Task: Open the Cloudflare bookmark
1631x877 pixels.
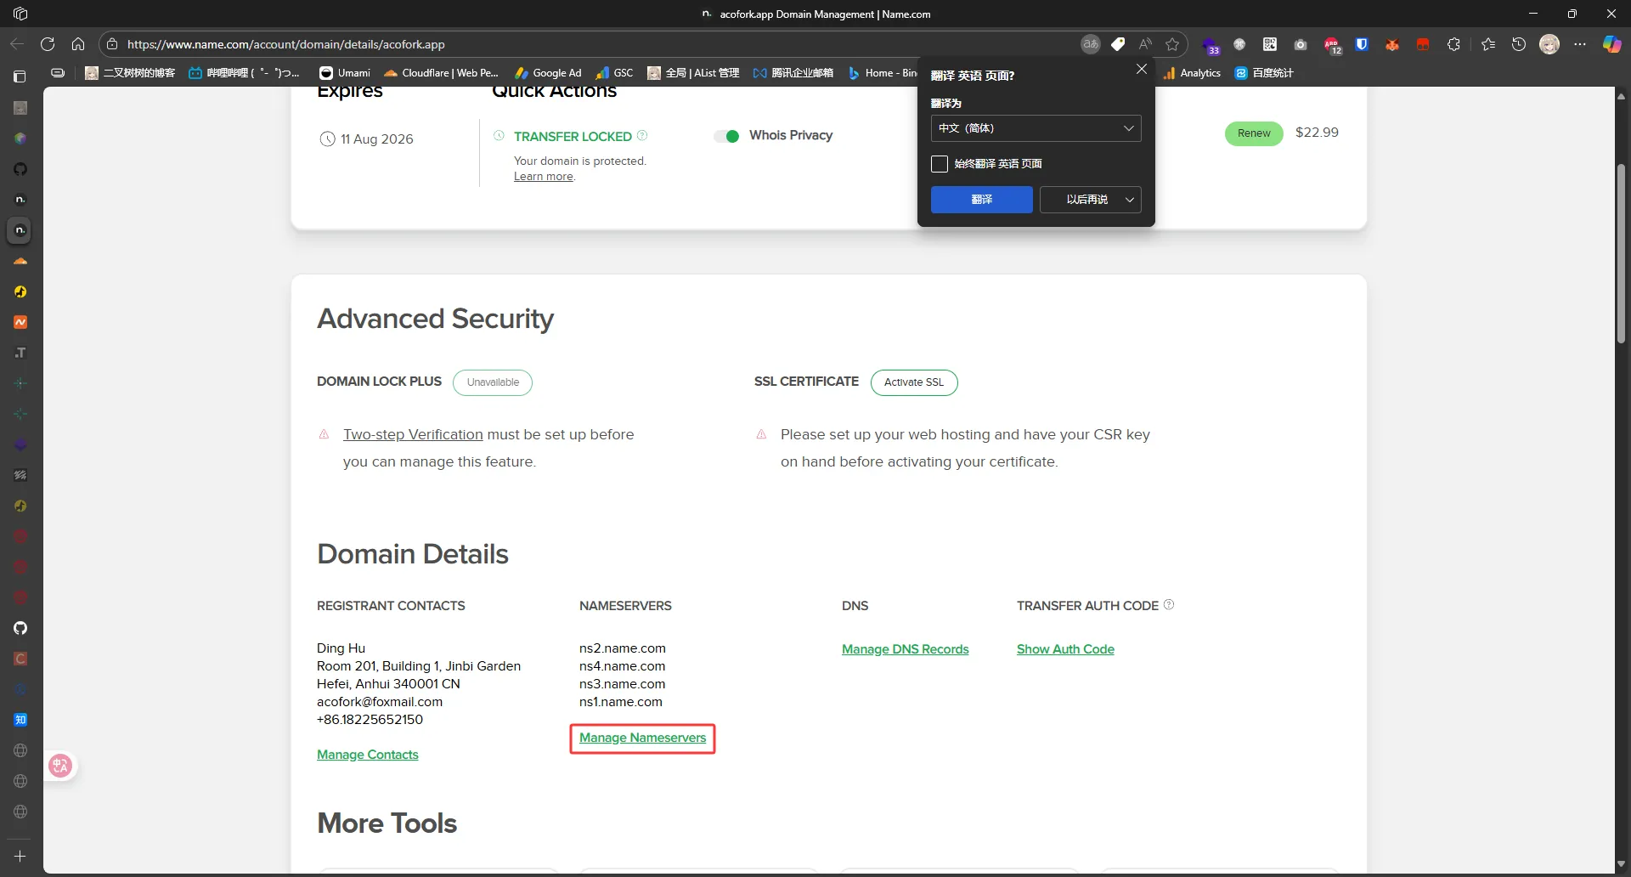Action: coord(441,73)
